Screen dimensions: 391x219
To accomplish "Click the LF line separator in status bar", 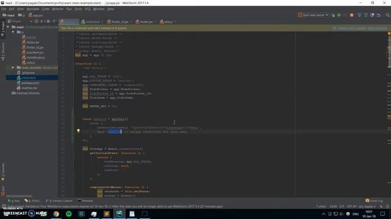I will (342, 206).
